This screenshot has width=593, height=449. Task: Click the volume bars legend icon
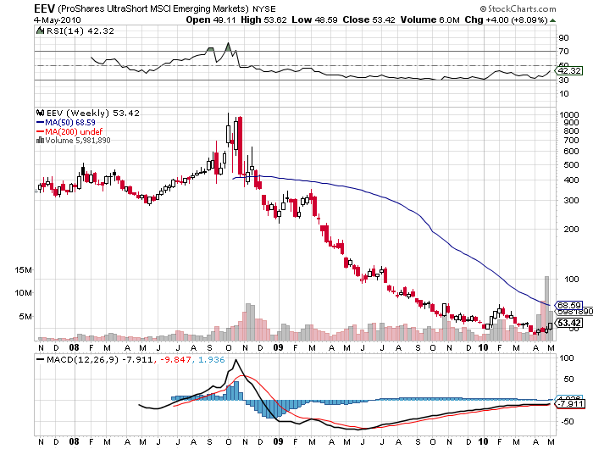point(38,140)
